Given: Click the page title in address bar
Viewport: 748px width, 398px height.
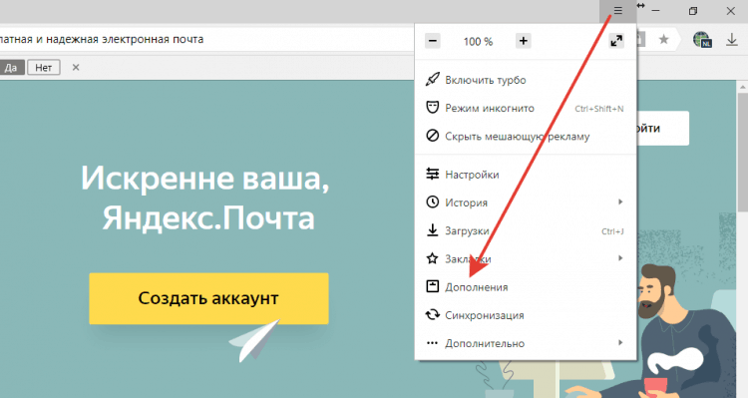Looking at the screenshot, I should 102,39.
